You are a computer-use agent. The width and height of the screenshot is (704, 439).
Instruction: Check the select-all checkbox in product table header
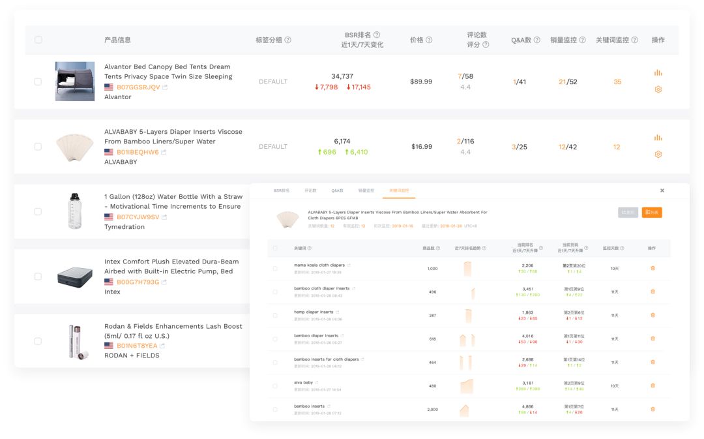point(38,40)
